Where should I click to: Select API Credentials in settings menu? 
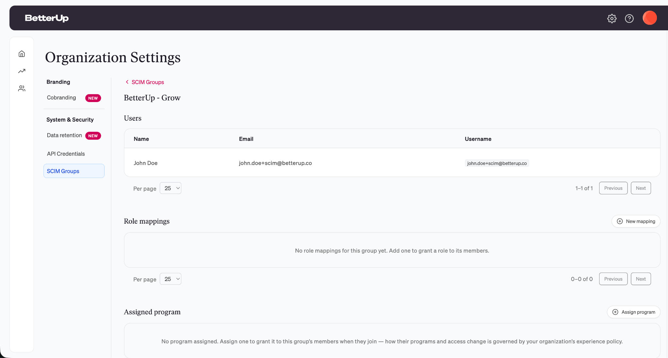point(66,154)
